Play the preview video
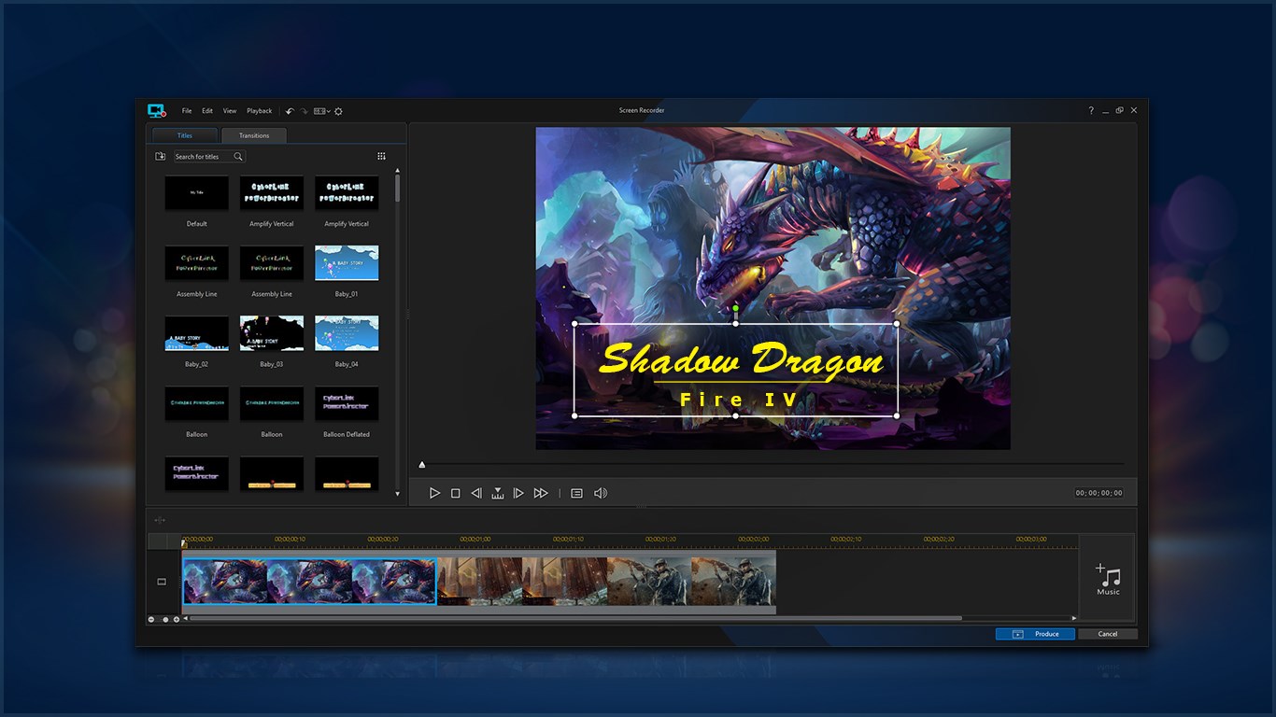Image resolution: width=1276 pixels, height=717 pixels. pos(434,493)
